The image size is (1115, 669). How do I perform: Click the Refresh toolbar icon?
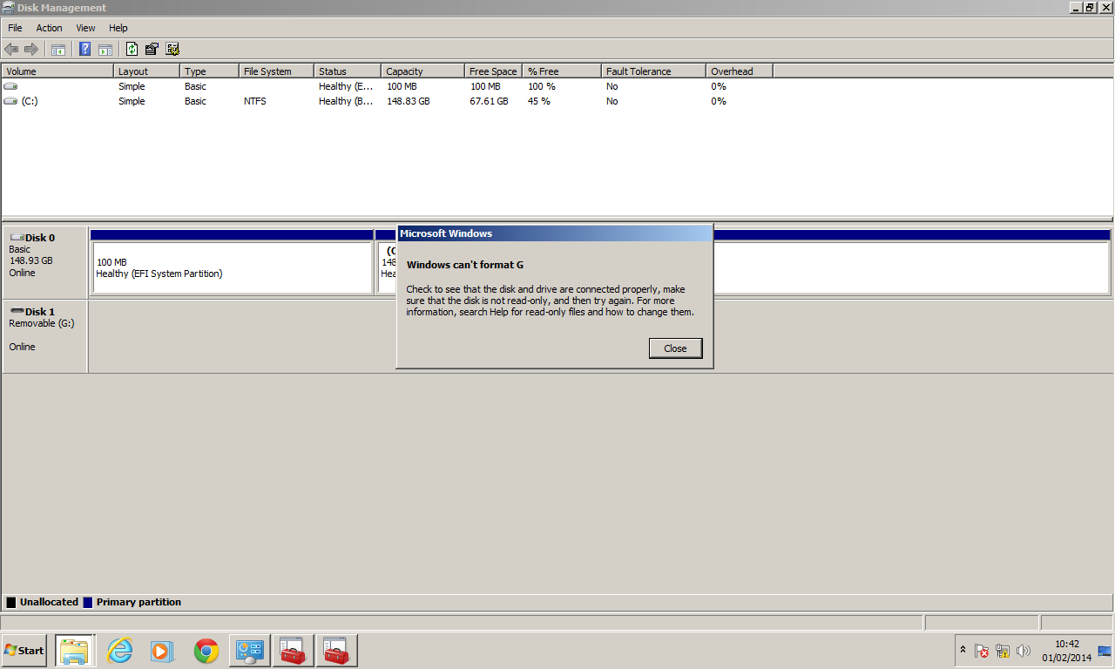coord(132,49)
